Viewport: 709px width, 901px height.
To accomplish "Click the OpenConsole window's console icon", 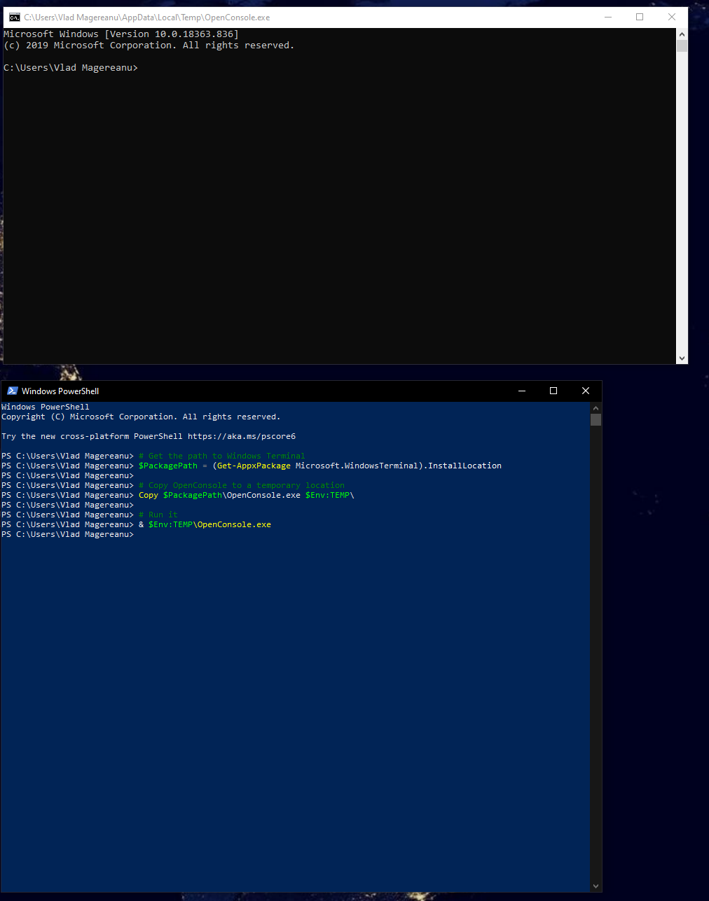I will [x=14, y=18].
